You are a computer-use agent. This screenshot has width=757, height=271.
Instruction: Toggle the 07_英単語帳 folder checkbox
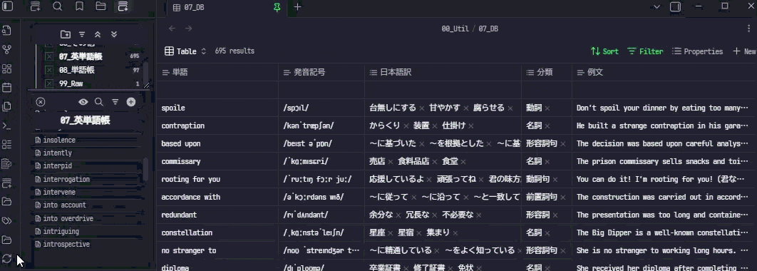coord(48,56)
